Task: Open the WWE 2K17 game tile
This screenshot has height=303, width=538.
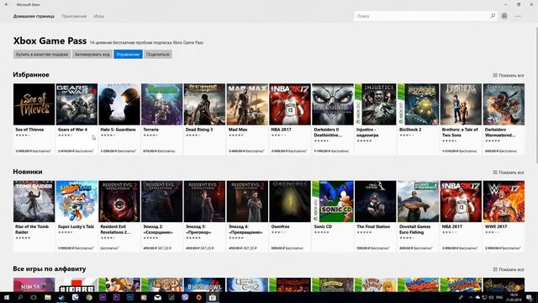Action: [x=504, y=216]
